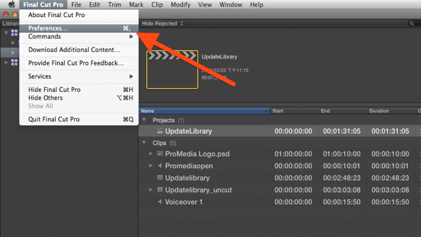Choose Hide Final Cut Pro

point(79,90)
